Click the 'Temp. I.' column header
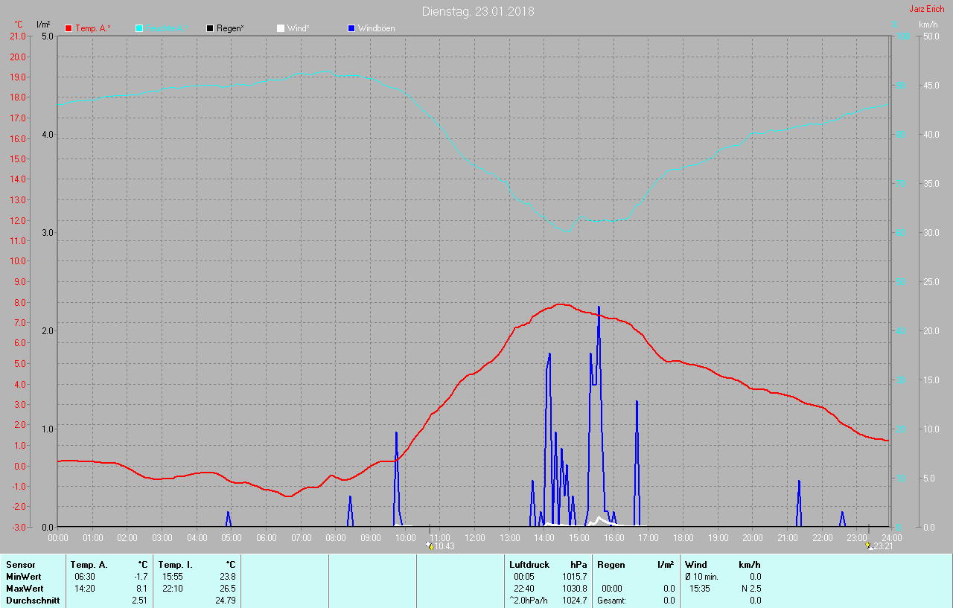 [175, 565]
